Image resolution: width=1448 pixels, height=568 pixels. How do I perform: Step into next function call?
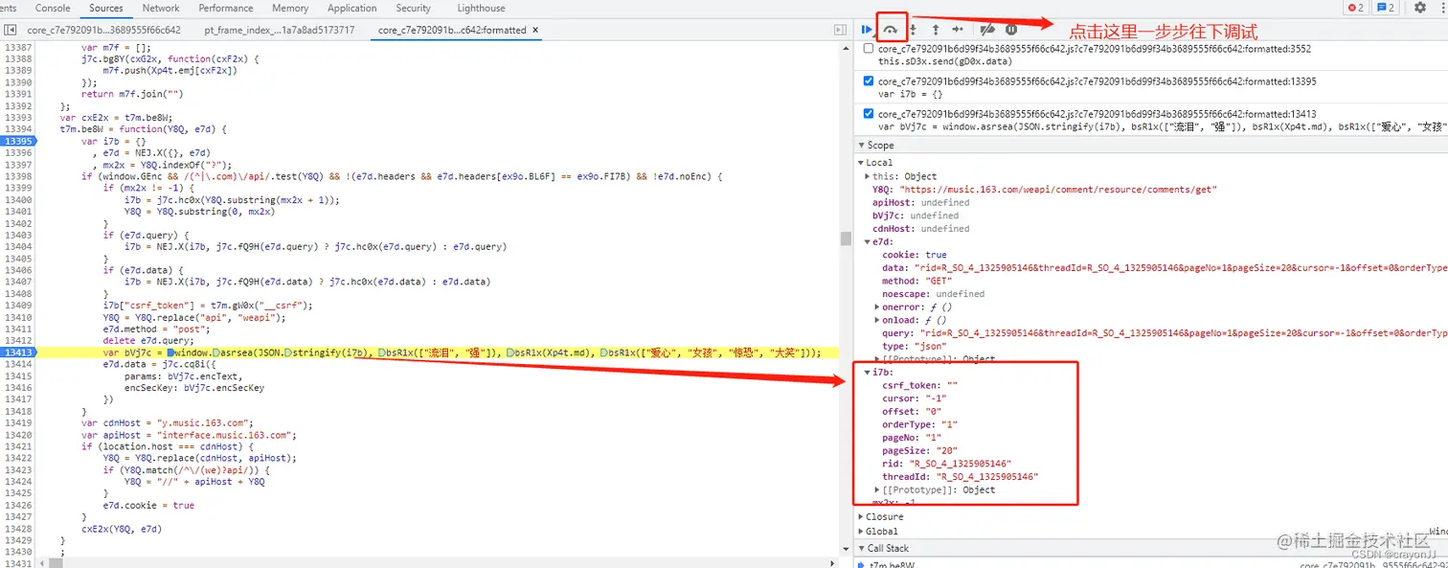(914, 30)
